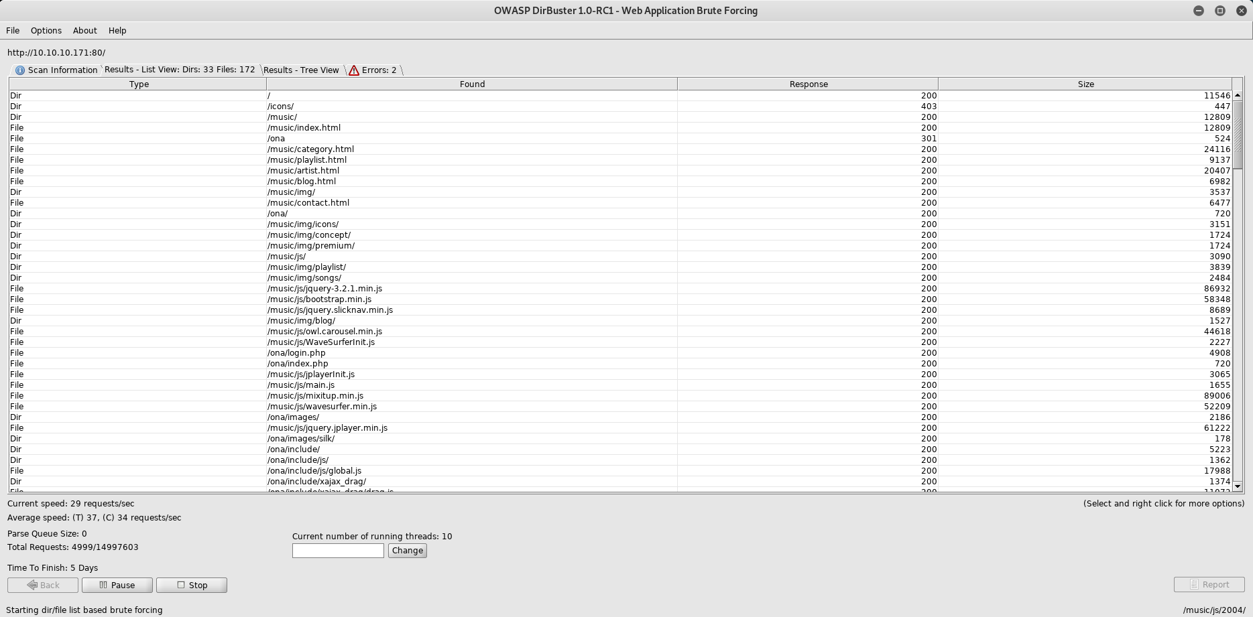This screenshot has width=1253, height=617.
Task: Select the /ona/ directory row
Action: pyautogui.click(x=620, y=213)
